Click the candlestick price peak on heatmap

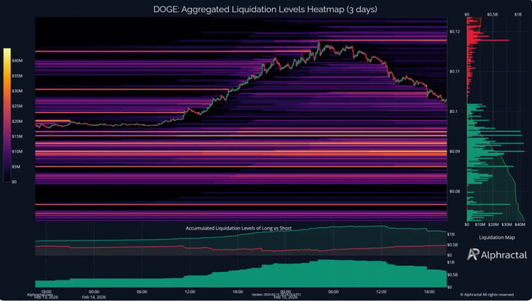coord(320,45)
